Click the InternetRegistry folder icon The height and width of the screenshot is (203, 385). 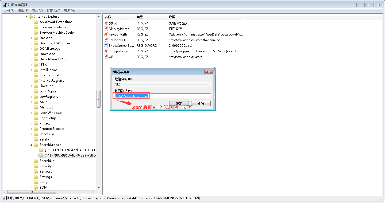click(x=36, y=81)
